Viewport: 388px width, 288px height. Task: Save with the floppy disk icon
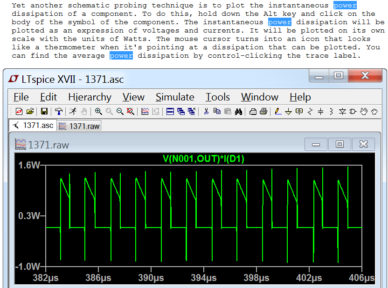[x=44, y=112]
